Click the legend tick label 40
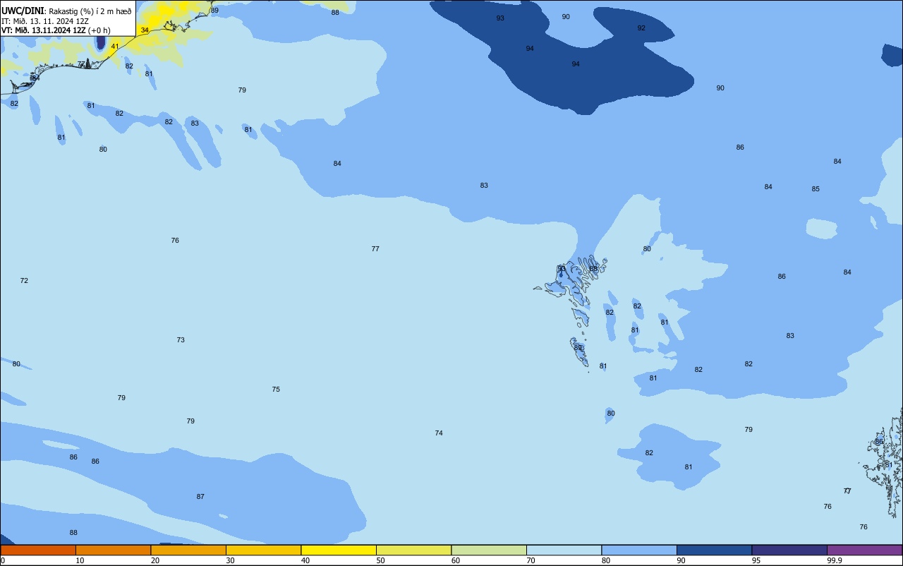Screen dimensions: 903x566 point(305,560)
